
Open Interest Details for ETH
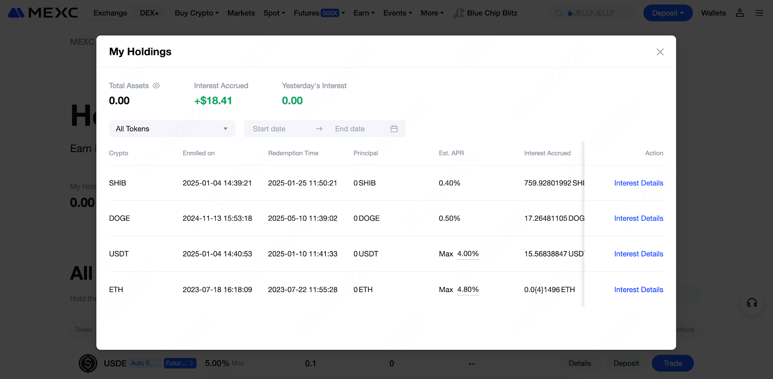[x=638, y=290]
